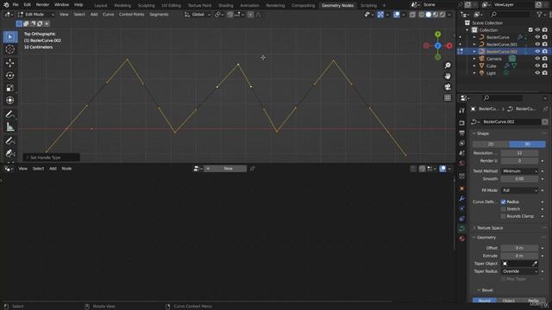Enable the Bounds Clamp checkbox
This screenshot has height=310, width=552.
coord(504,216)
